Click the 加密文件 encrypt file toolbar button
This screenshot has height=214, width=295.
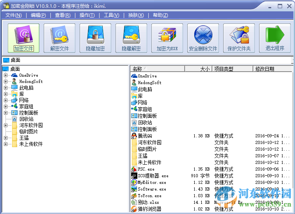(x=23, y=38)
